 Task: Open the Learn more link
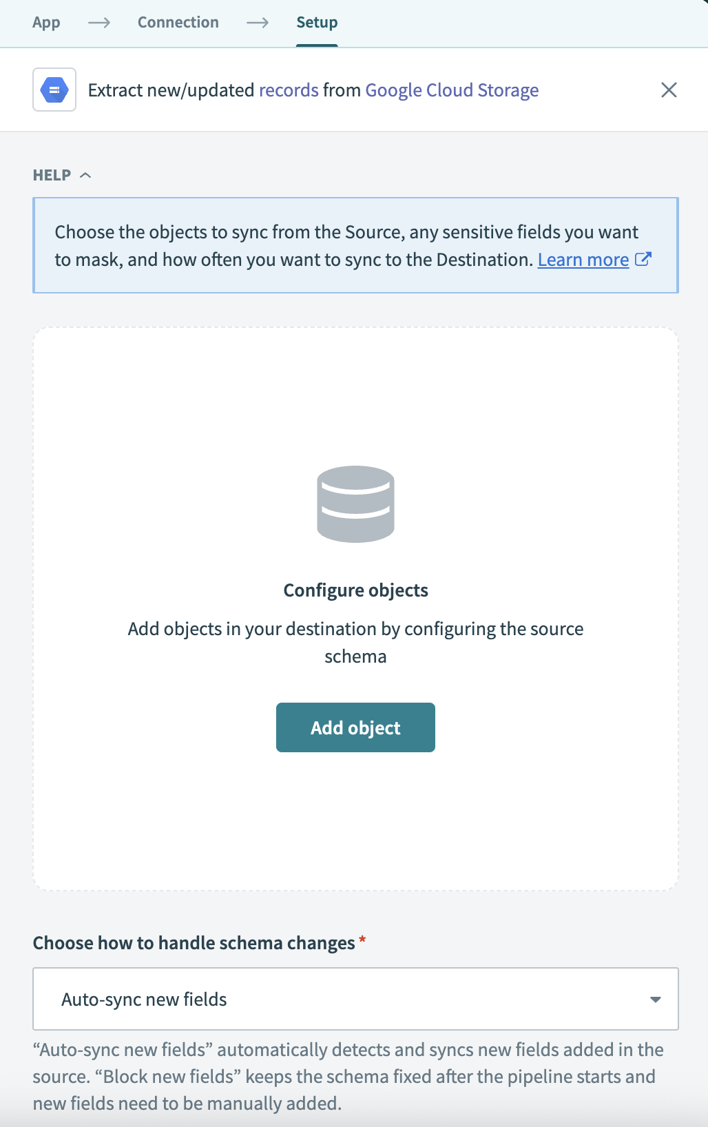click(583, 260)
